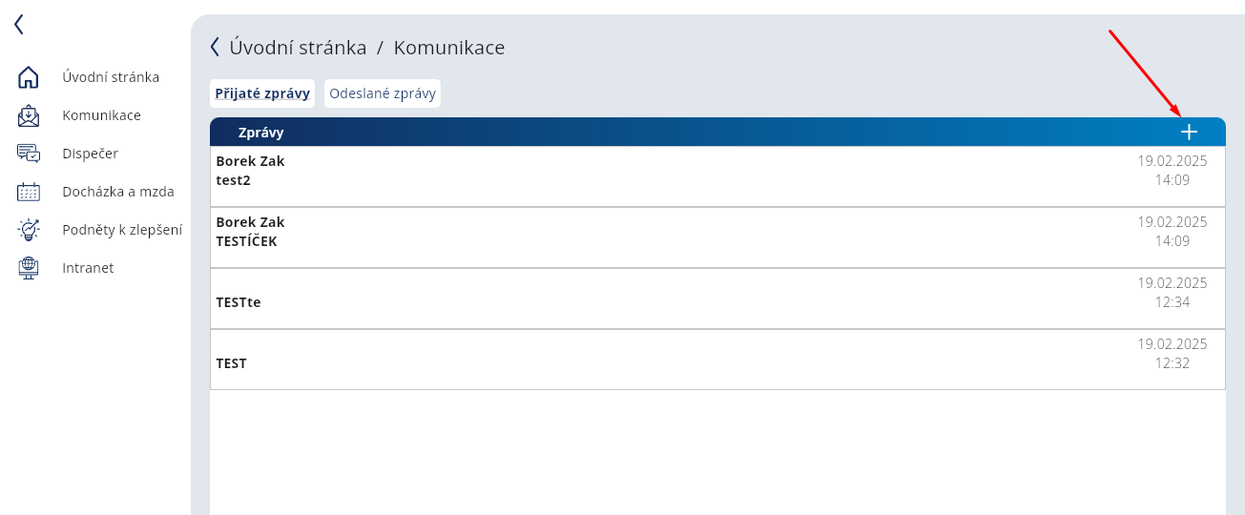Select Podněty k zlepšení menu label

122,230
